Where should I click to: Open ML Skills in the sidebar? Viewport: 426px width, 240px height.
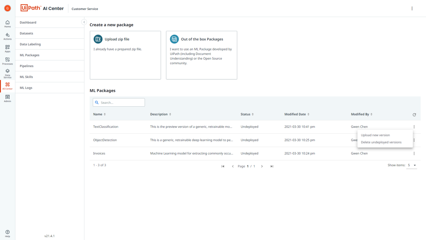tap(50, 77)
